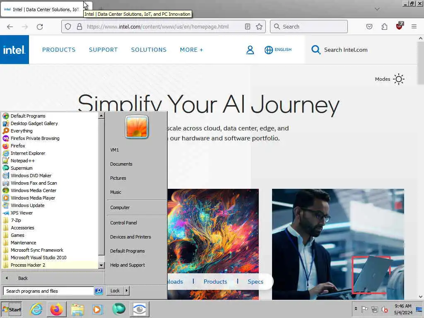
Task: Click Lock button in Start menu
Action: 115,291
